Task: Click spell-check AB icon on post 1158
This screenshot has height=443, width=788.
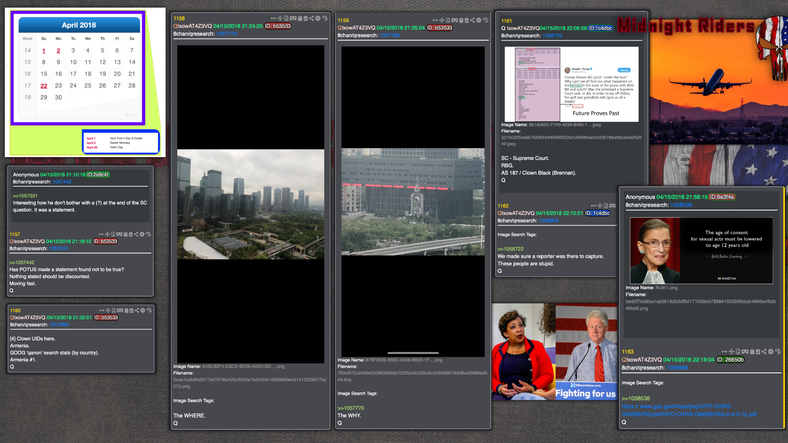Action: 325,18
